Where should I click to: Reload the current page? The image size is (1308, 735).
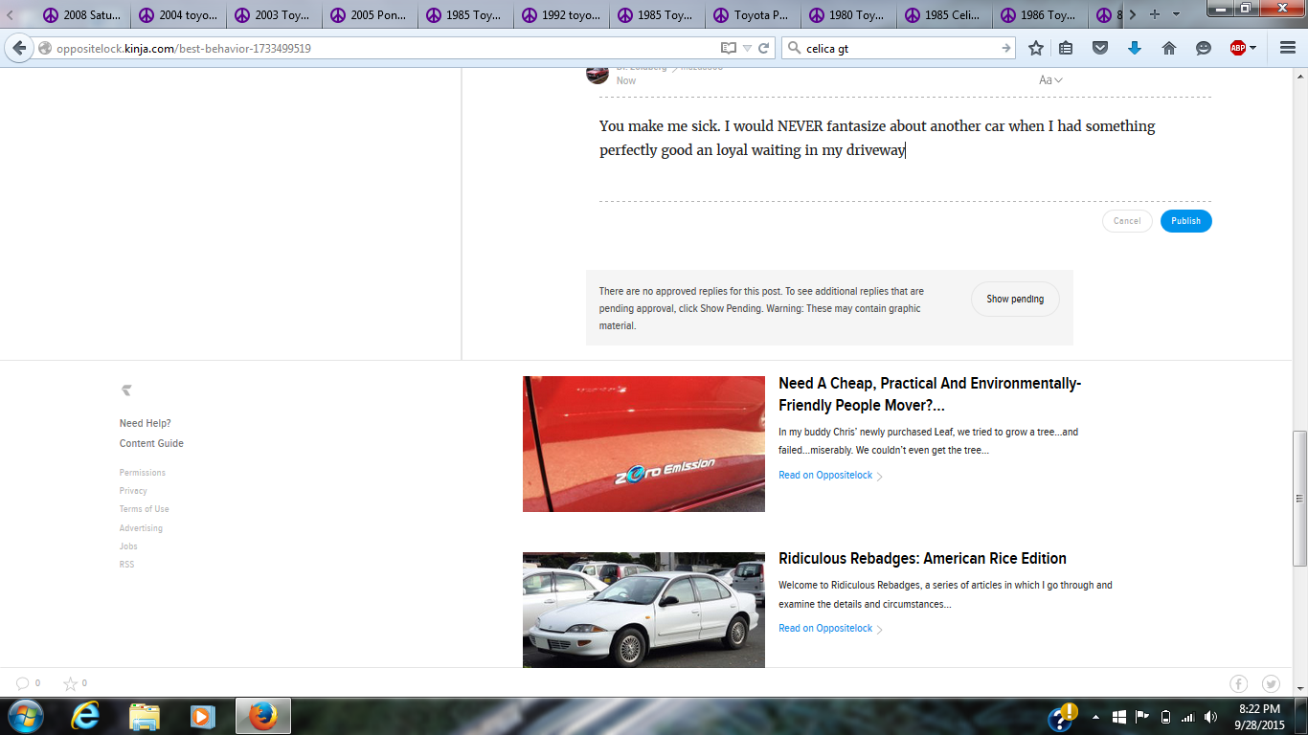[763, 48]
